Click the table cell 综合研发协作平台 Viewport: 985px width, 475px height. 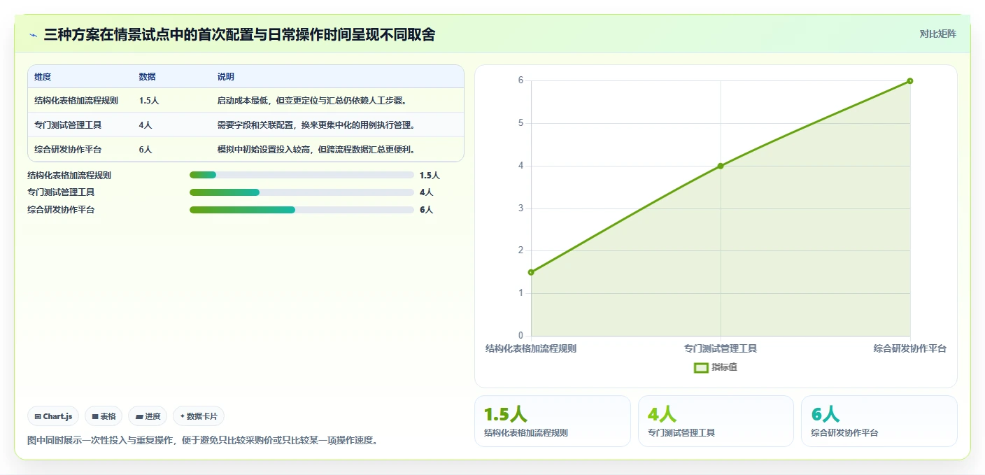(68, 150)
